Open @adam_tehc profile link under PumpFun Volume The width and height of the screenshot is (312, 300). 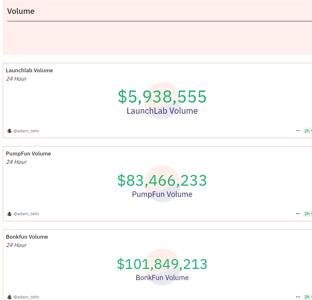tap(26, 214)
